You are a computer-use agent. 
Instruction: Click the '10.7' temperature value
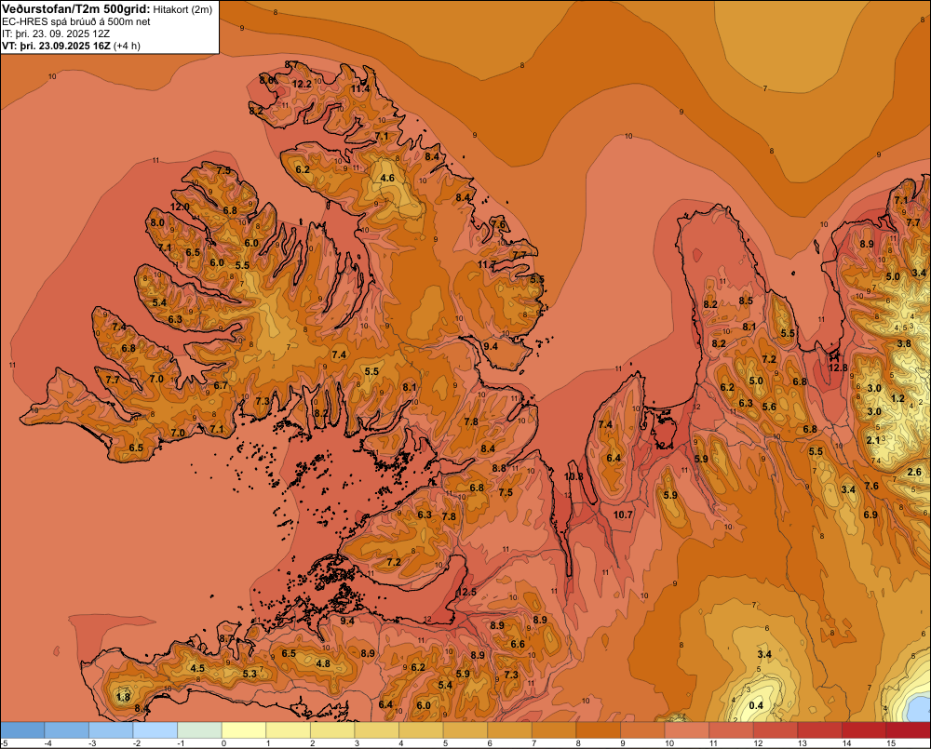tap(623, 515)
